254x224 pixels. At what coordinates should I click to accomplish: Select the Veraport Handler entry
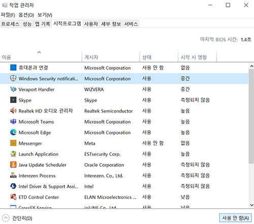point(37,89)
